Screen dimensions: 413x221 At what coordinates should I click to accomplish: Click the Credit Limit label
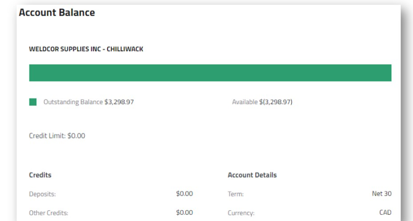[x=47, y=136]
